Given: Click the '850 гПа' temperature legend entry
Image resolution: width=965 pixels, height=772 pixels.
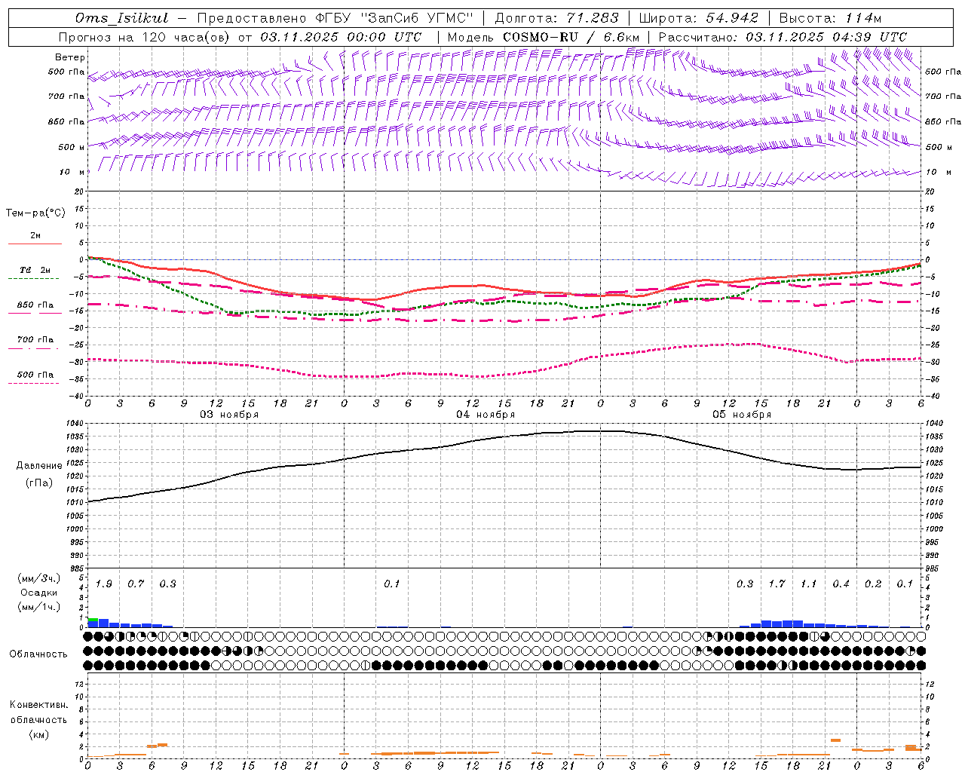Looking at the screenshot, I should (35, 305).
